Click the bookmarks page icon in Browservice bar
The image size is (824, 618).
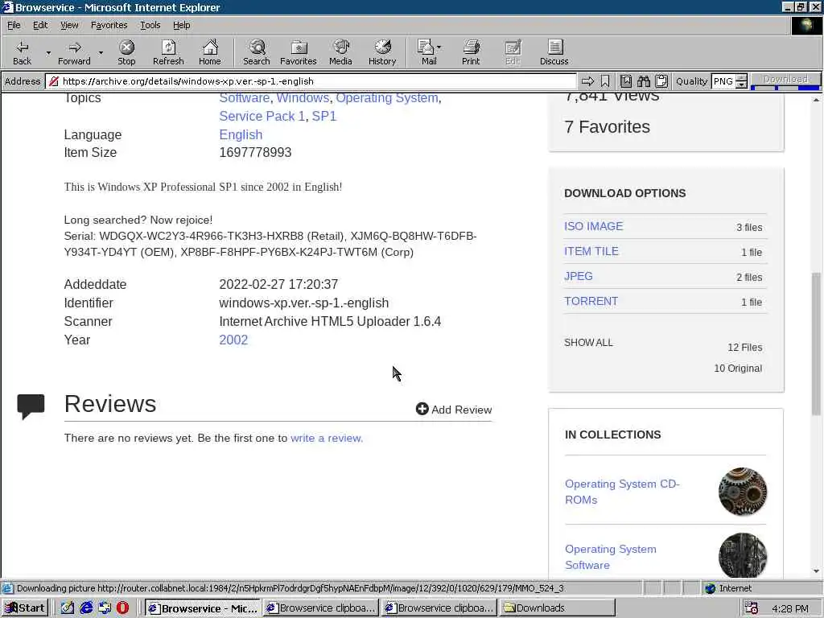point(626,81)
